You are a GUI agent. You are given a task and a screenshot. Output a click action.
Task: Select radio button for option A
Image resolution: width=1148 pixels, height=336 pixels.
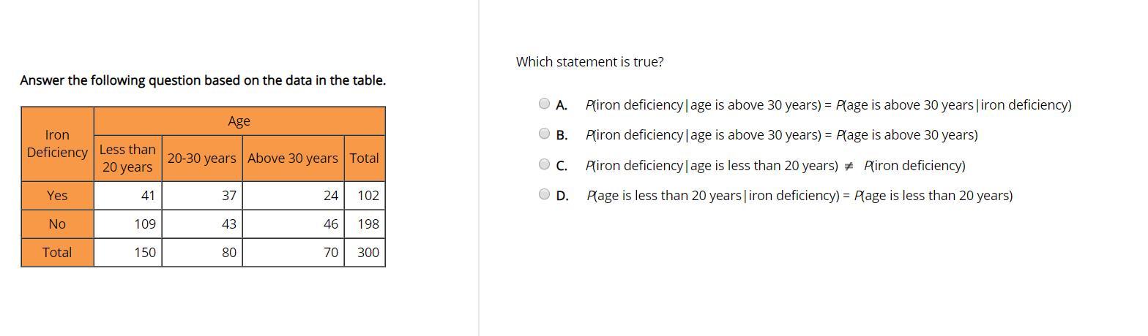pyautogui.click(x=544, y=104)
